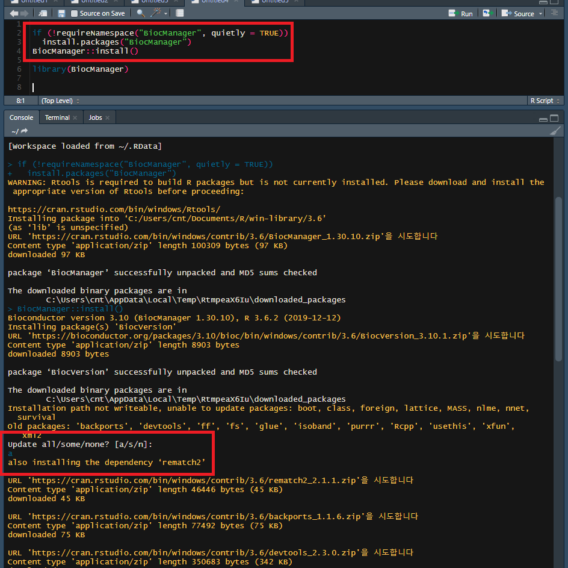Click the requireNamespace if statement line

tap(160, 33)
